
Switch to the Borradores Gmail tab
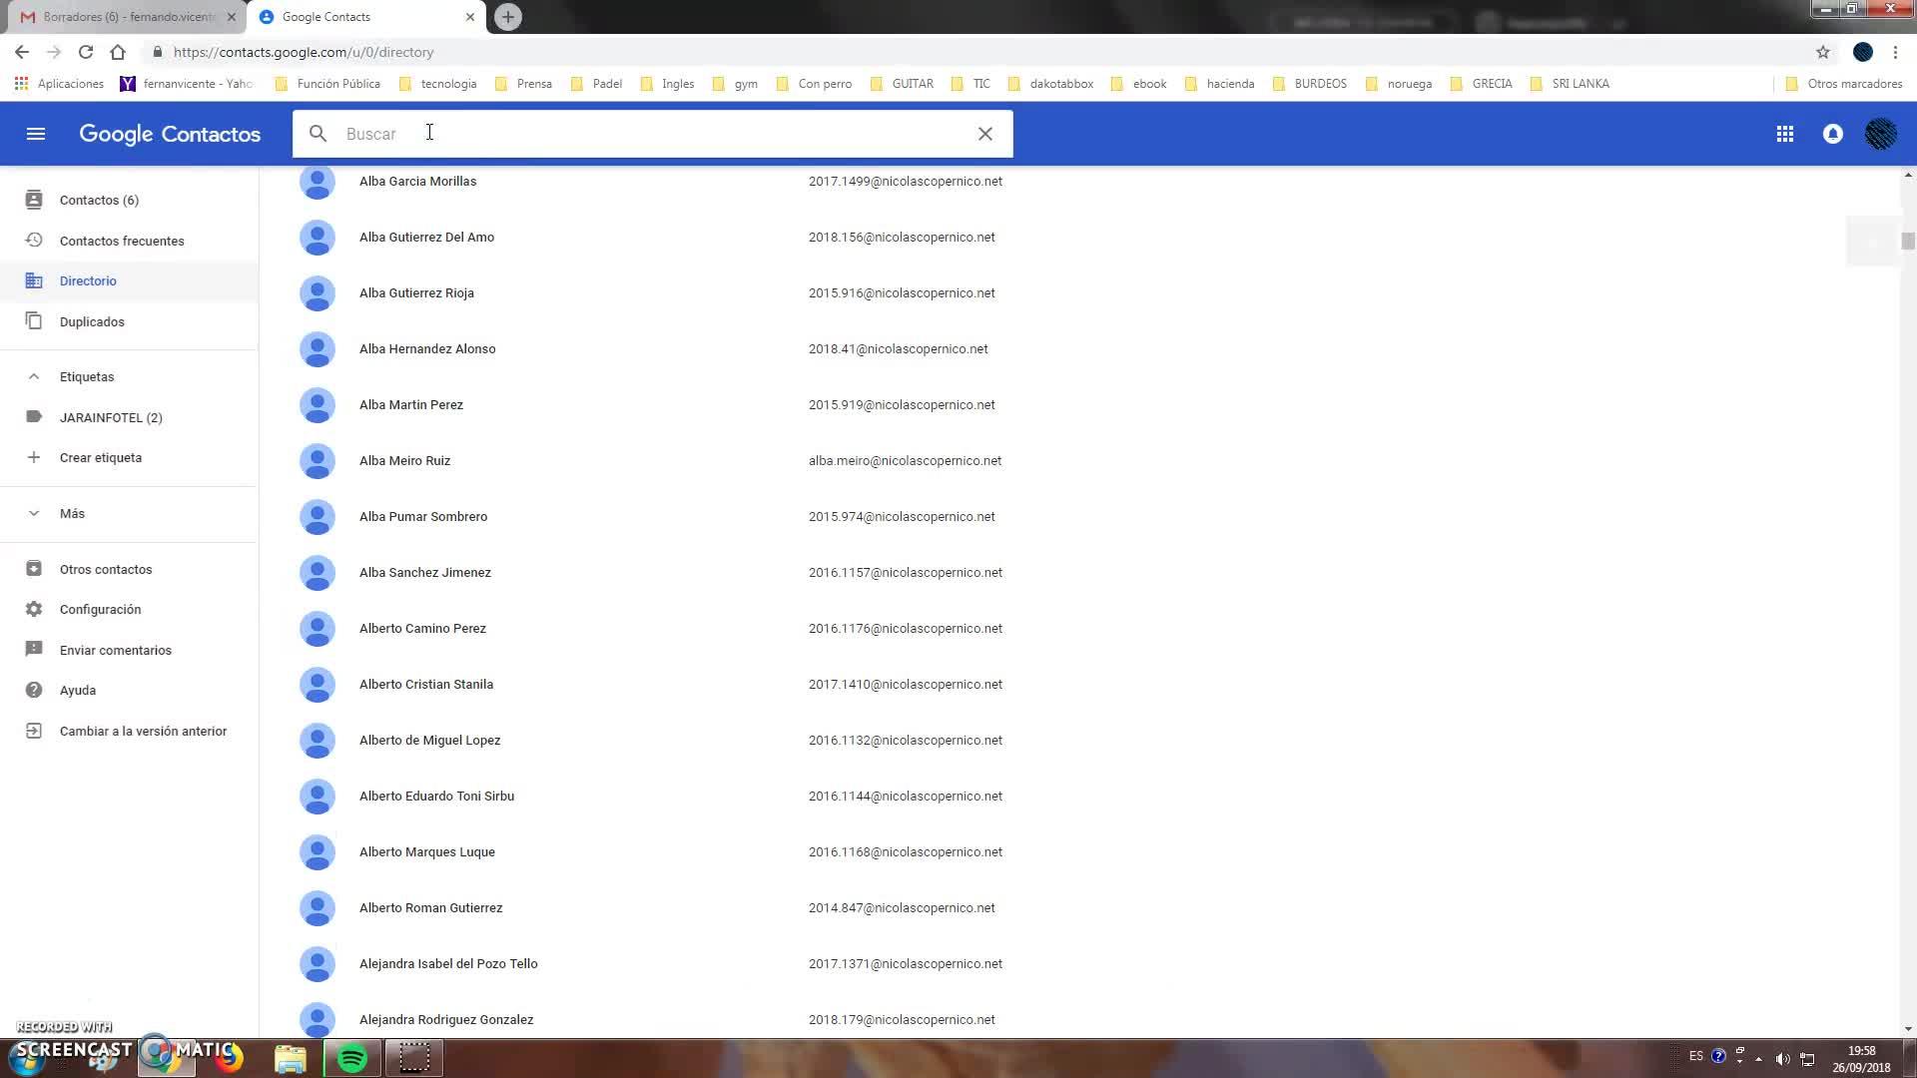click(128, 17)
